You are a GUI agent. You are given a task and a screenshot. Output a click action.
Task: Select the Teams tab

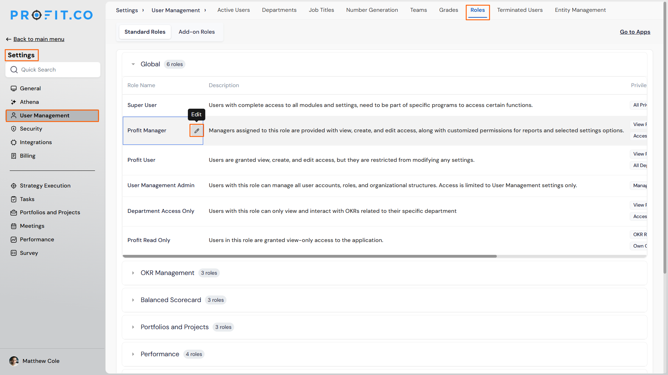click(418, 10)
